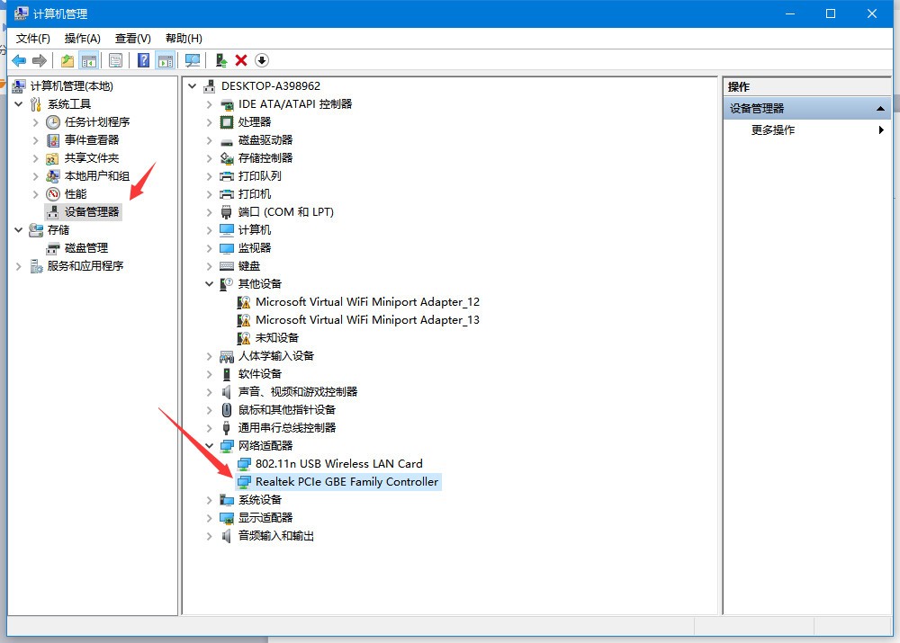
Task: Minimize the 计算机管理 window
Action: pyautogui.click(x=790, y=13)
